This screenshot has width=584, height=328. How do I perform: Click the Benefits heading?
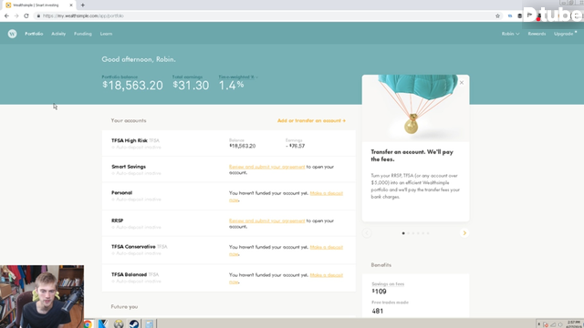pos(381,265)
